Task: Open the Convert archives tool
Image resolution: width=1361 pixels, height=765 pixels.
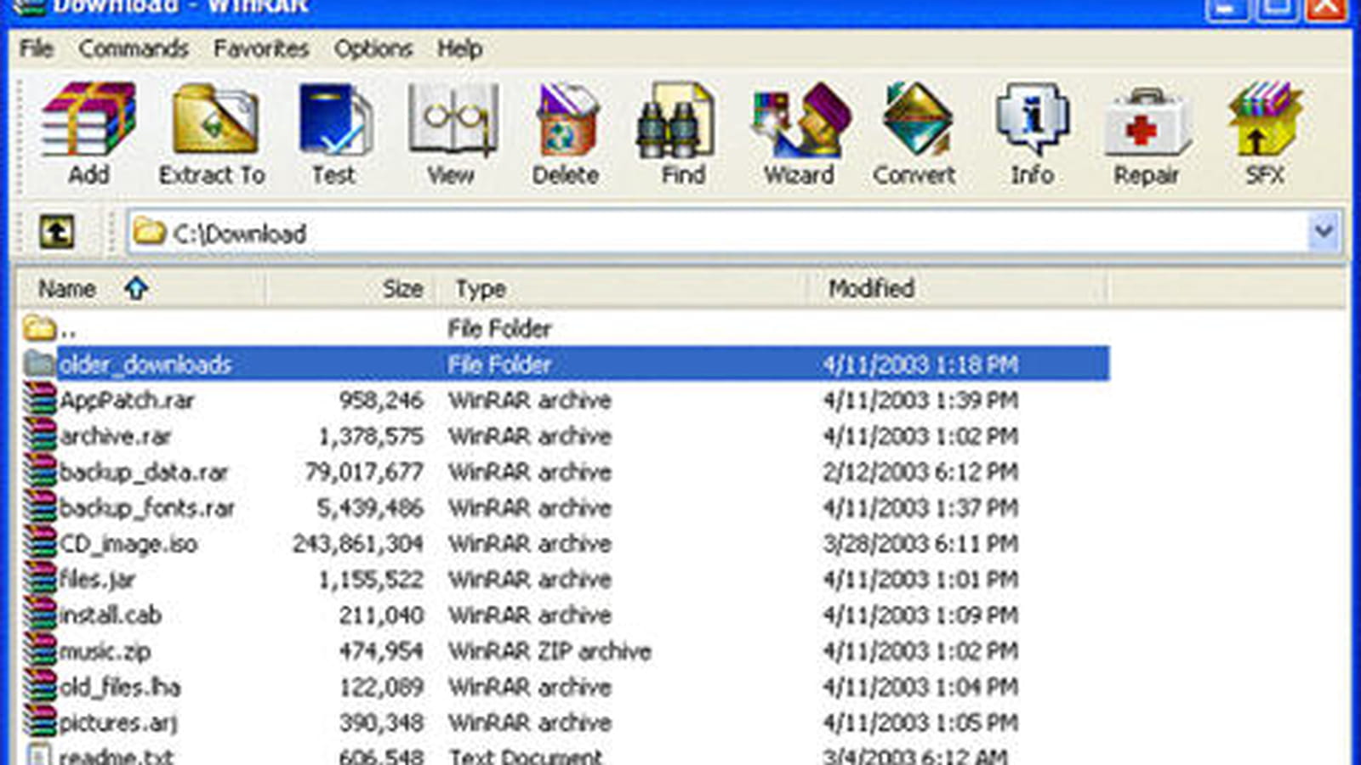Action: 916,120
